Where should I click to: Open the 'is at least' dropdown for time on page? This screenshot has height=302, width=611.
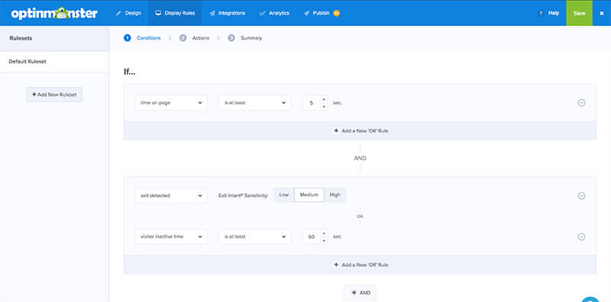click(254, 103)
